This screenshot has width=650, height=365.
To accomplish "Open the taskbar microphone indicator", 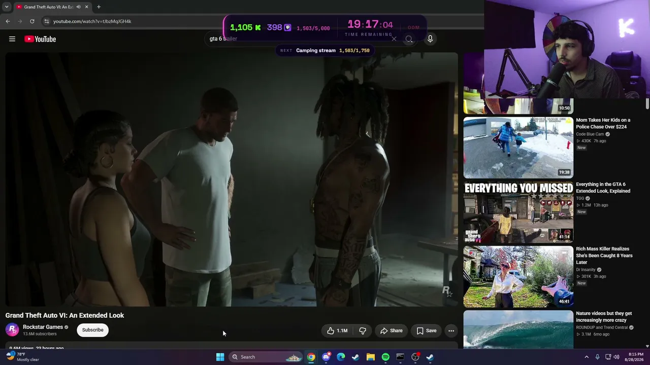I will click(x=597, y=357).
